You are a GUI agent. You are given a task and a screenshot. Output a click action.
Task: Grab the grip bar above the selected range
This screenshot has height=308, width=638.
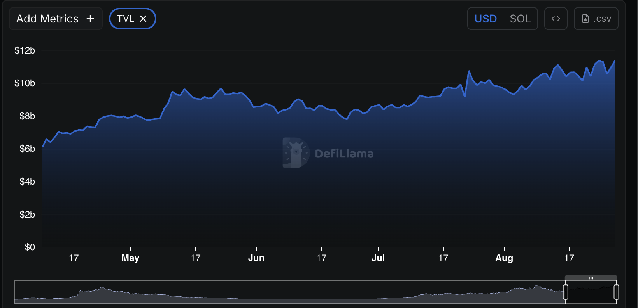(x=591, y=278)
